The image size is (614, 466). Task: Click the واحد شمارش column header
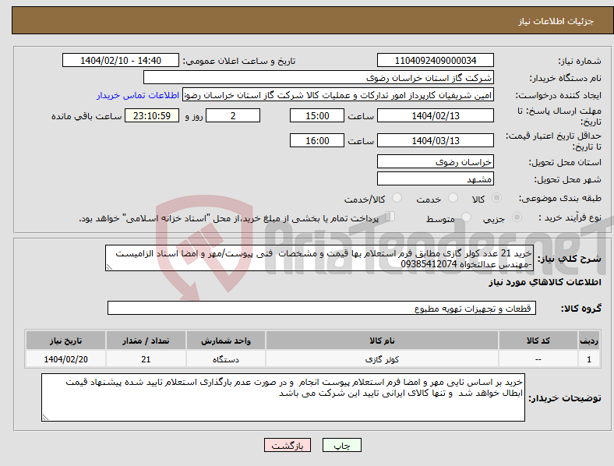pos(226,341)
